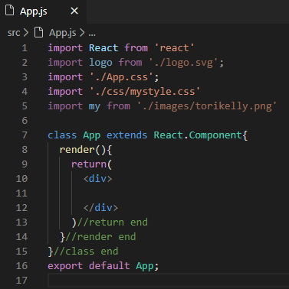The width and height of the screenshot is (289, 289).
Task: Click the return keyword on line 9
Action: click(x=89, y=164)
